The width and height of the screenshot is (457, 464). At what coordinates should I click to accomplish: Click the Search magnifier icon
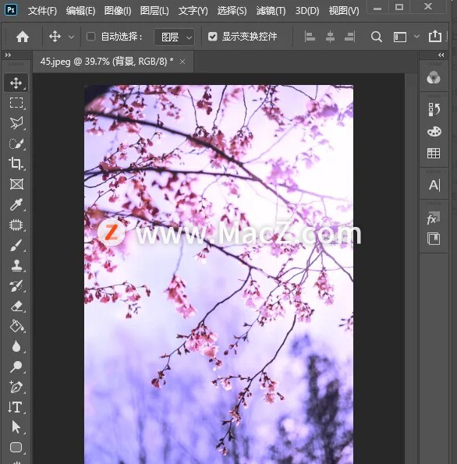coord(376,37)
